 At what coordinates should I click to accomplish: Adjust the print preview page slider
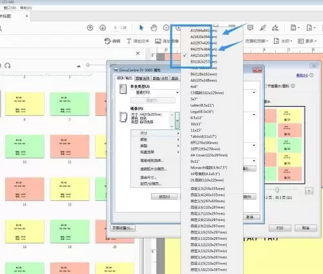point(277,190)
